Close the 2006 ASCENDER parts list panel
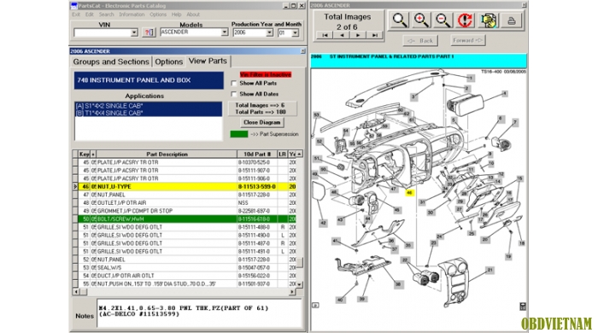Image resolution: width=598 pixels, height=333 pixels. click(302, 51)
